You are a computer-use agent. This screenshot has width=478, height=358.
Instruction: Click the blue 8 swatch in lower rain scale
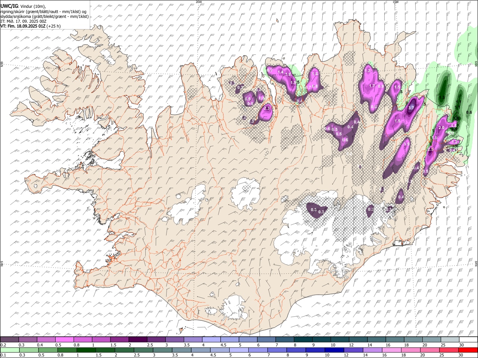coord(296,350)
